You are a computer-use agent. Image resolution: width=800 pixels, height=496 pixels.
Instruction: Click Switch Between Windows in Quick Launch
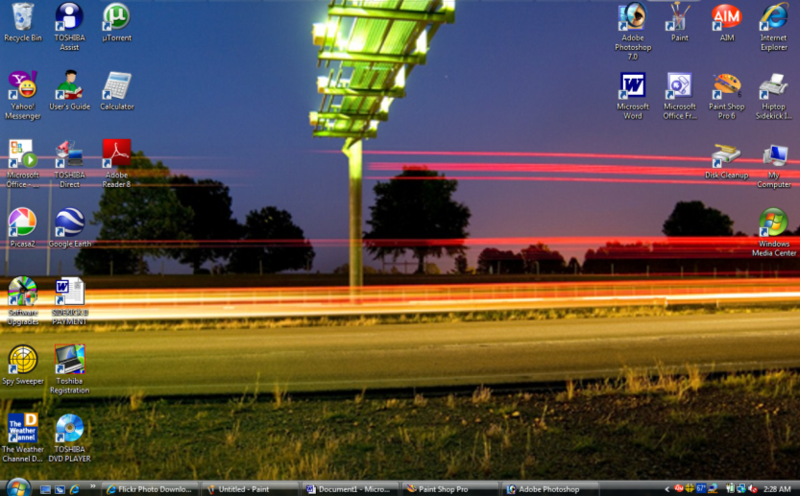(x=60, y=489)
